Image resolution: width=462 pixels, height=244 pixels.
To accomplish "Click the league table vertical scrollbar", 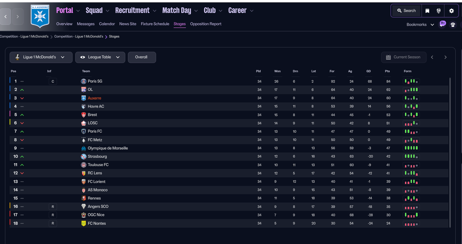I will coord(450,152).
